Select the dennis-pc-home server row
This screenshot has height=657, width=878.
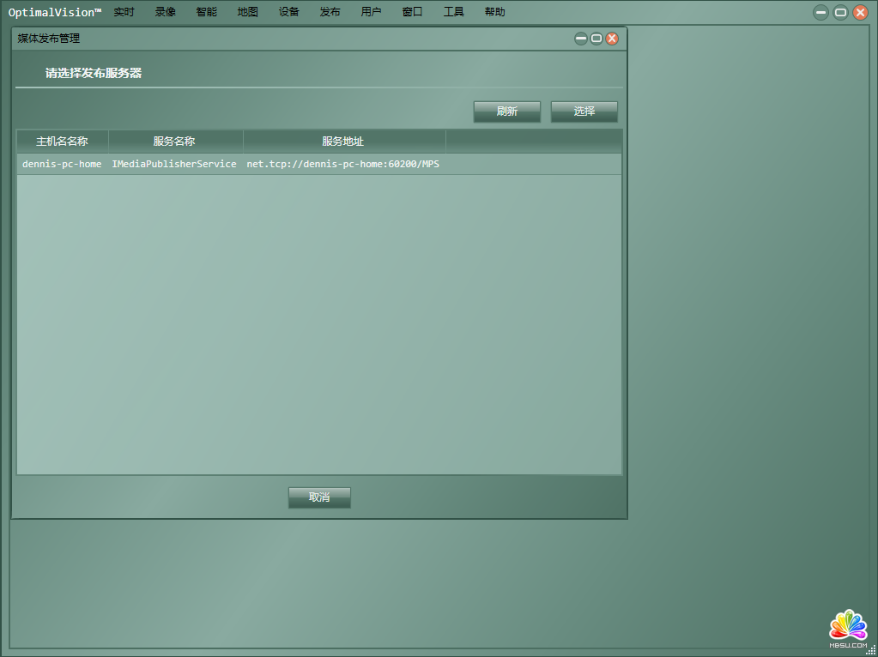[x=232, y=164]
